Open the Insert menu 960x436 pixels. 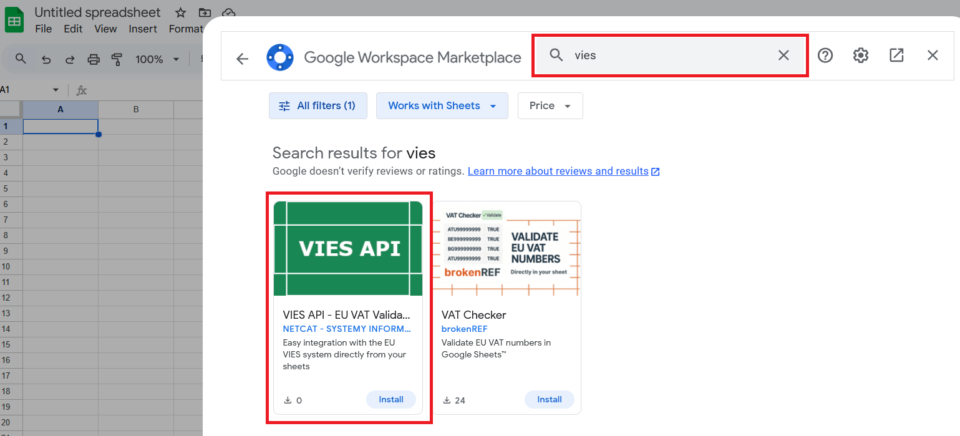pyautogui.click(x=143, y=29)
